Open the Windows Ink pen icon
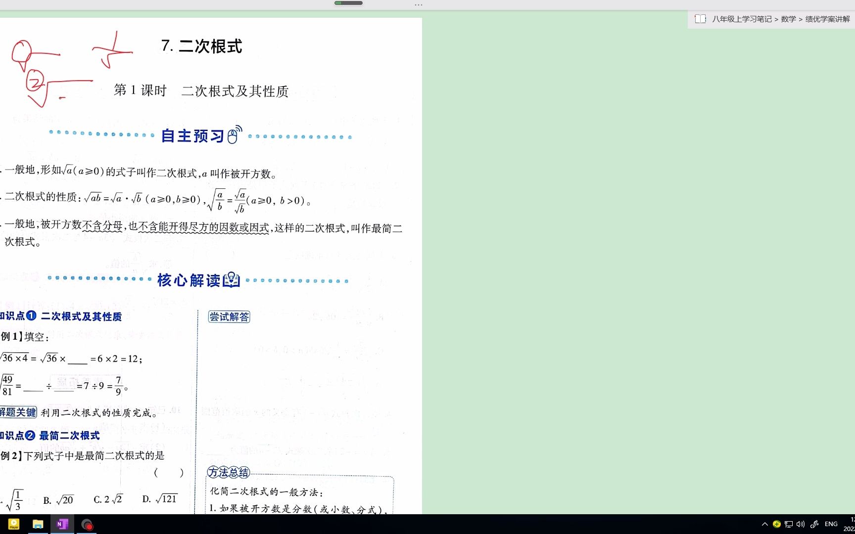This screenshot has height=534, width=855. [x=814, y=524]
